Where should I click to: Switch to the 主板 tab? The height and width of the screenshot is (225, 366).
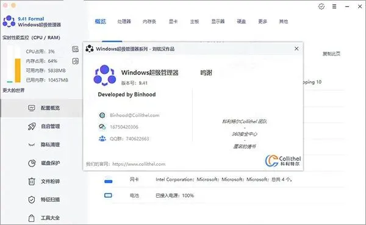(x=195, y=21)
